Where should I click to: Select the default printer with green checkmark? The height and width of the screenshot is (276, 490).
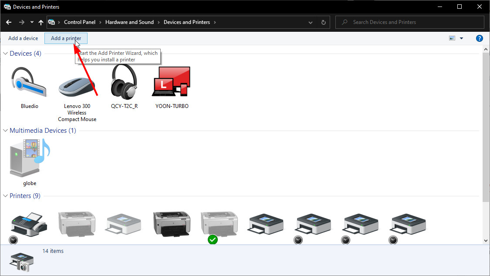219,223
